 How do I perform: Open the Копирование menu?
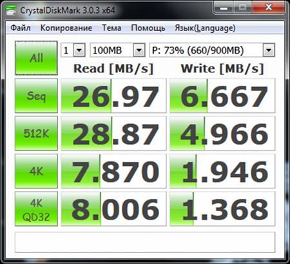(x=66, y=28)
